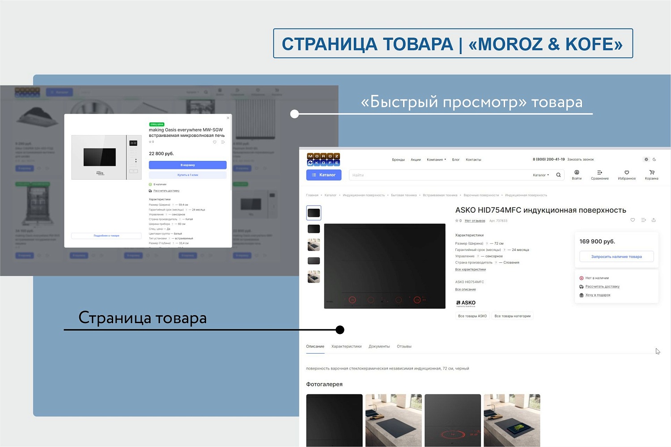Screen dimensions: 671x447
Task: Select the highlighted first cooktop thumbnail
Action: coord(314,213)
